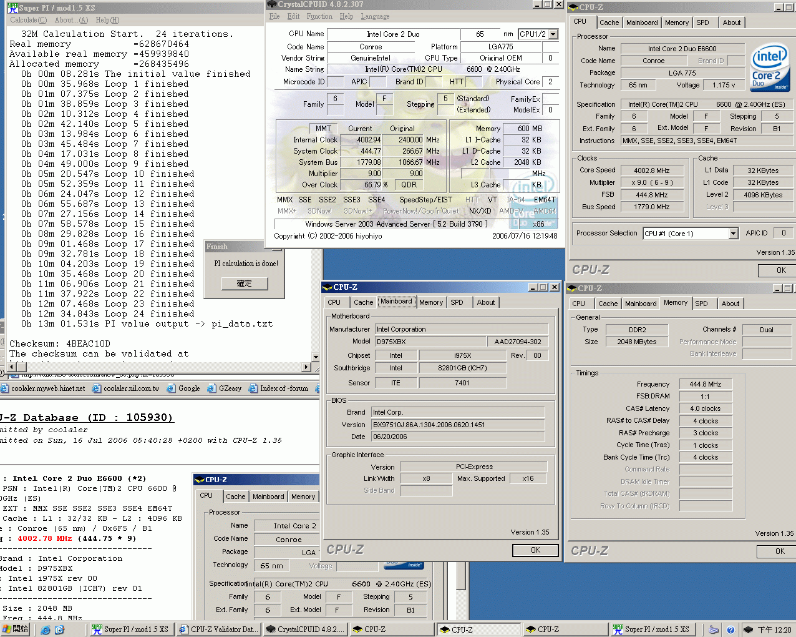This screenshot has height=637, width=796.
Task: Open the Function menu in CrystalCPUID
Action: pos(319,16)
